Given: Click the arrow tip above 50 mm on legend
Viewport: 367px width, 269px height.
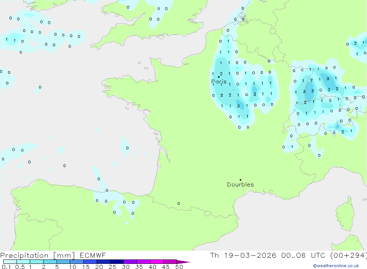Looking at the screenshot, I should (183, 262).
